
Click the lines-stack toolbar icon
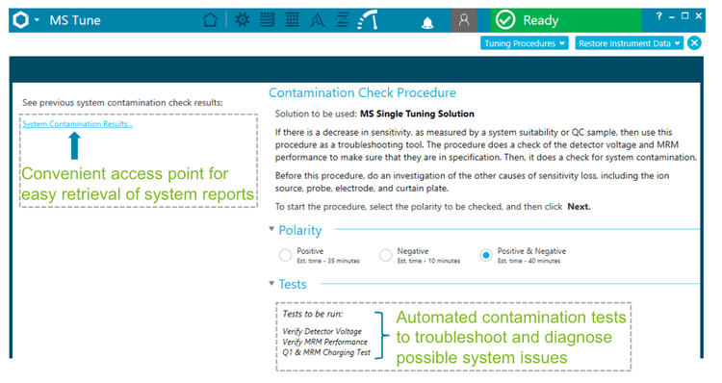(342, 20)
